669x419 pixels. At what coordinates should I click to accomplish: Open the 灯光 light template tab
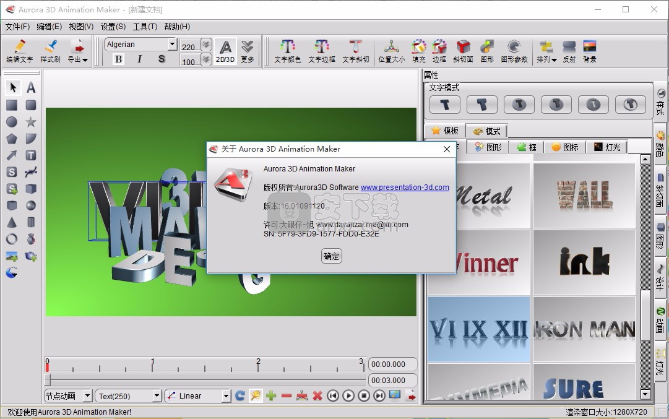coord(606,147)
